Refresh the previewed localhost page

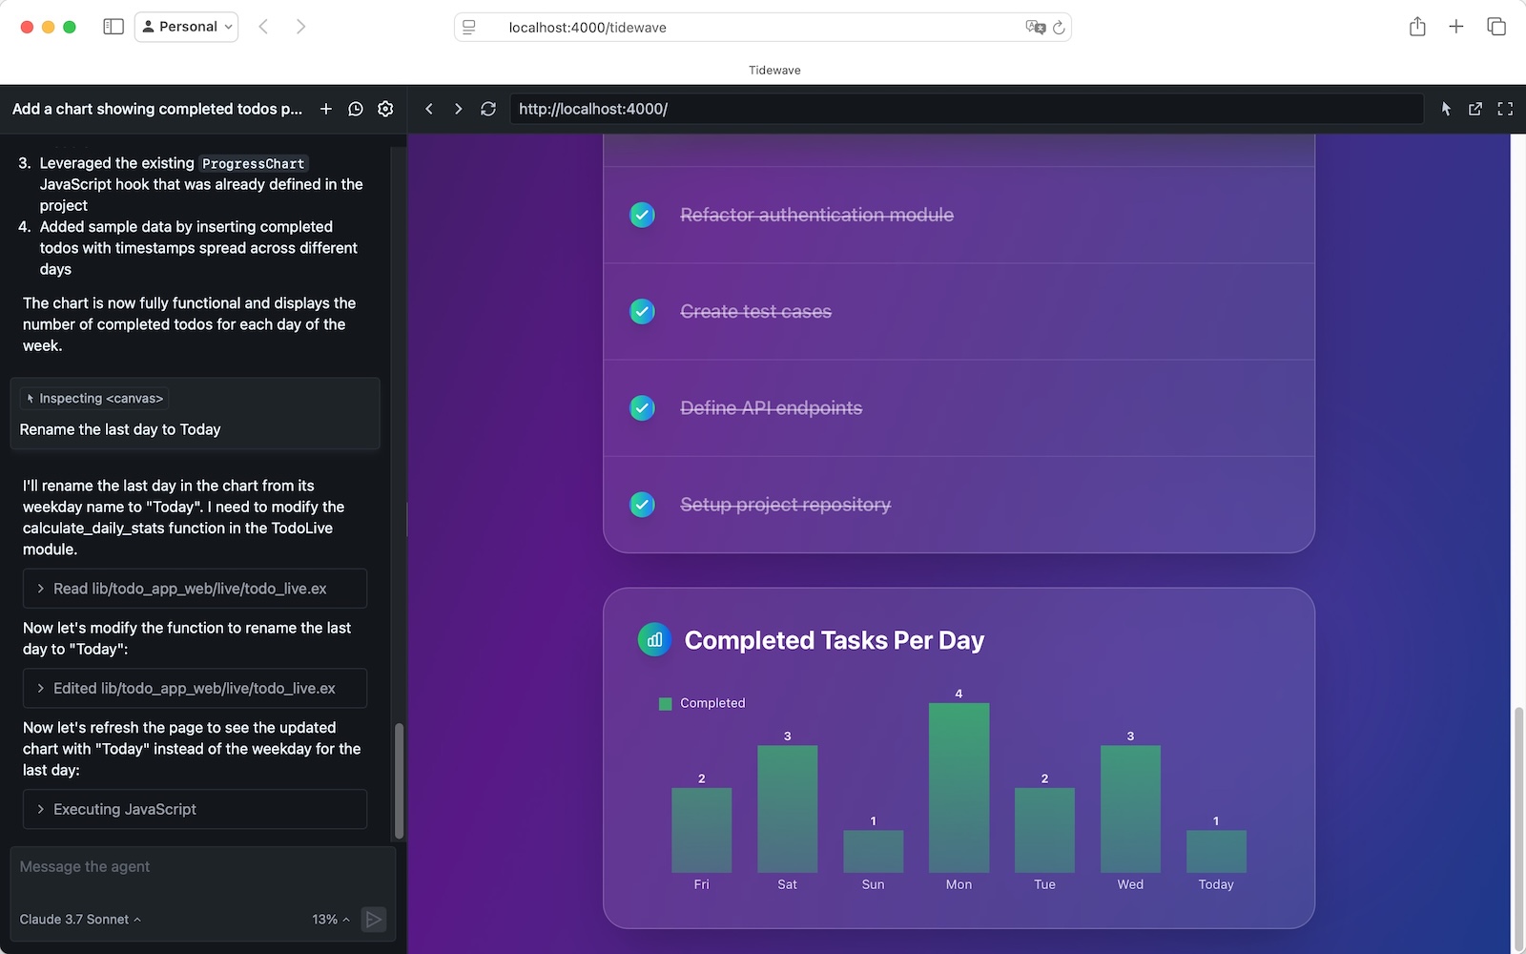(487, 109)
